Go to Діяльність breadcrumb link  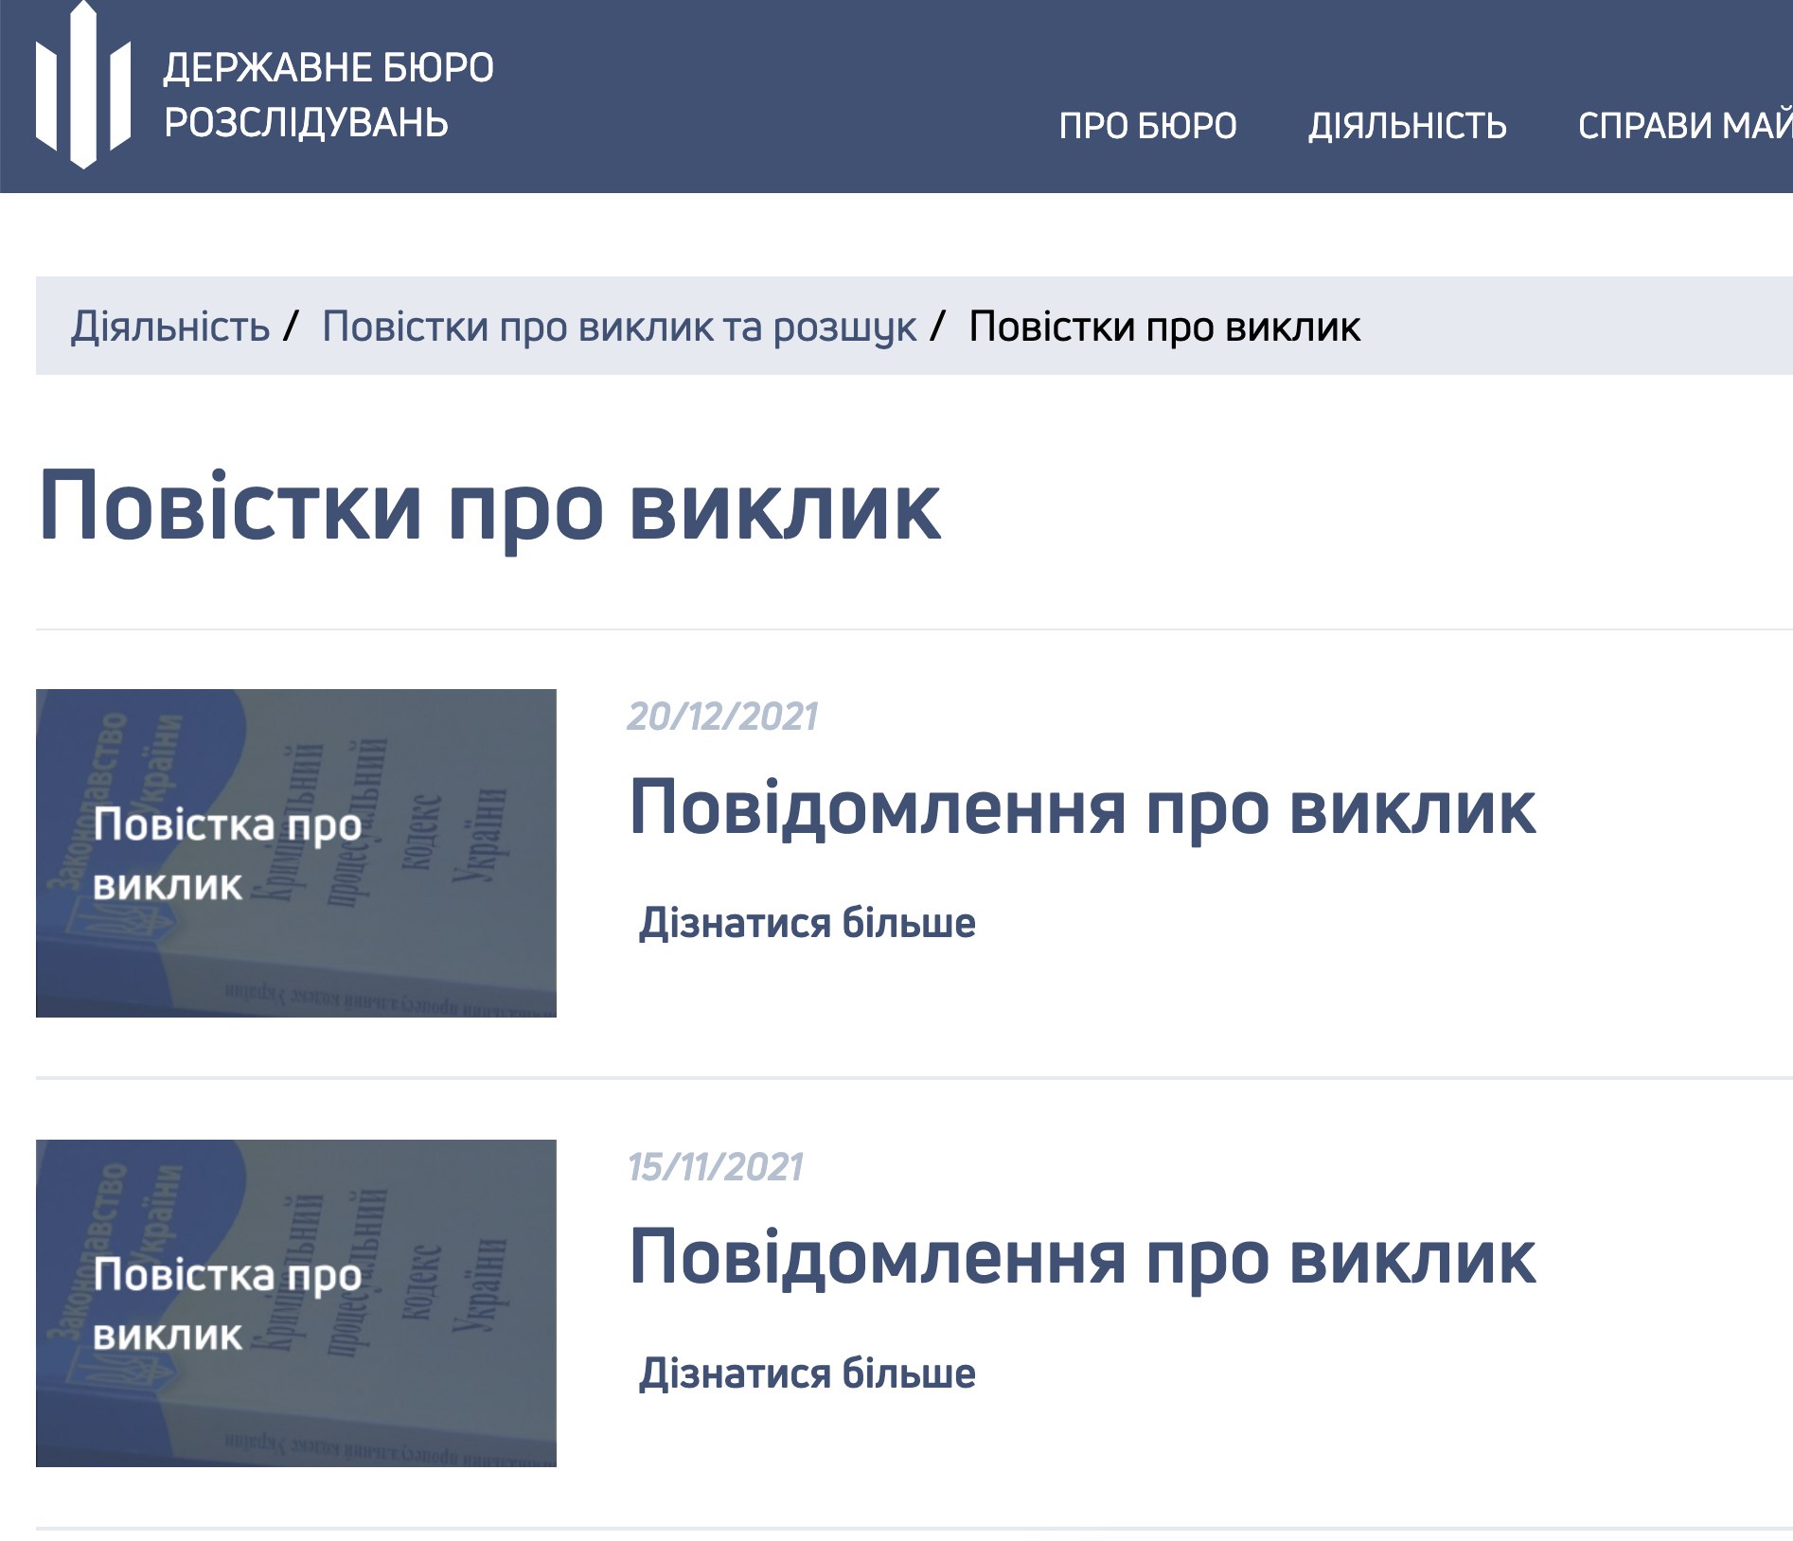click(170, 327)
